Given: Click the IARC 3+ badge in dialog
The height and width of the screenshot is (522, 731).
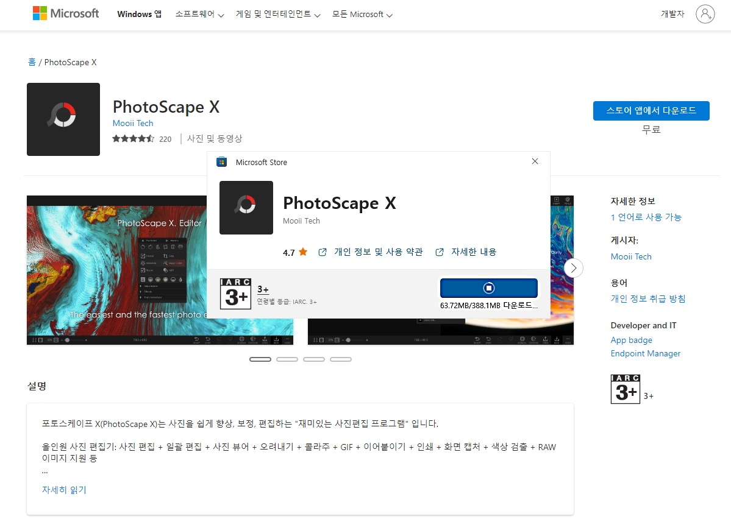Looking at the screenshot, I should coord(235,294).
